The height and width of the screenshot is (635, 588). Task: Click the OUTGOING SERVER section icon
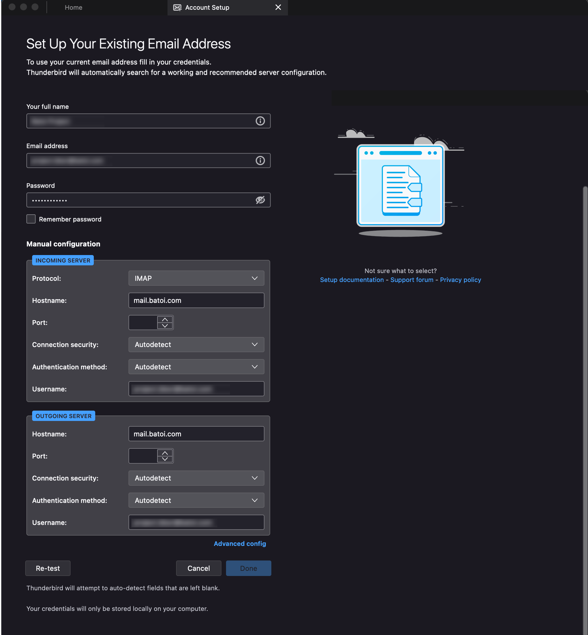click(x=63, y=416)
